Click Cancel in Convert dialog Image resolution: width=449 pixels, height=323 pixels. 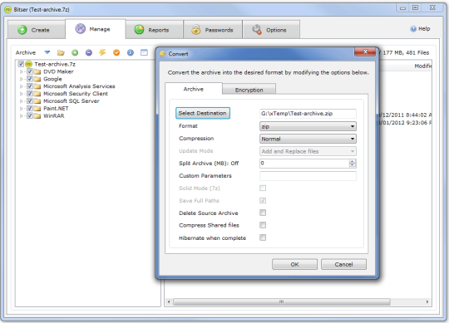[x=343, y=264]
